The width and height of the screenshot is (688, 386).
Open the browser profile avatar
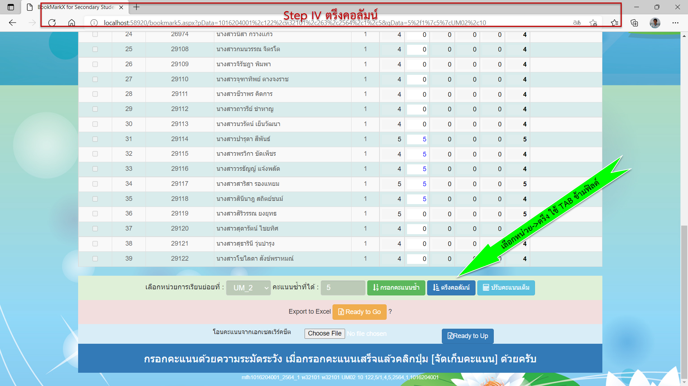tap(655, 23)
